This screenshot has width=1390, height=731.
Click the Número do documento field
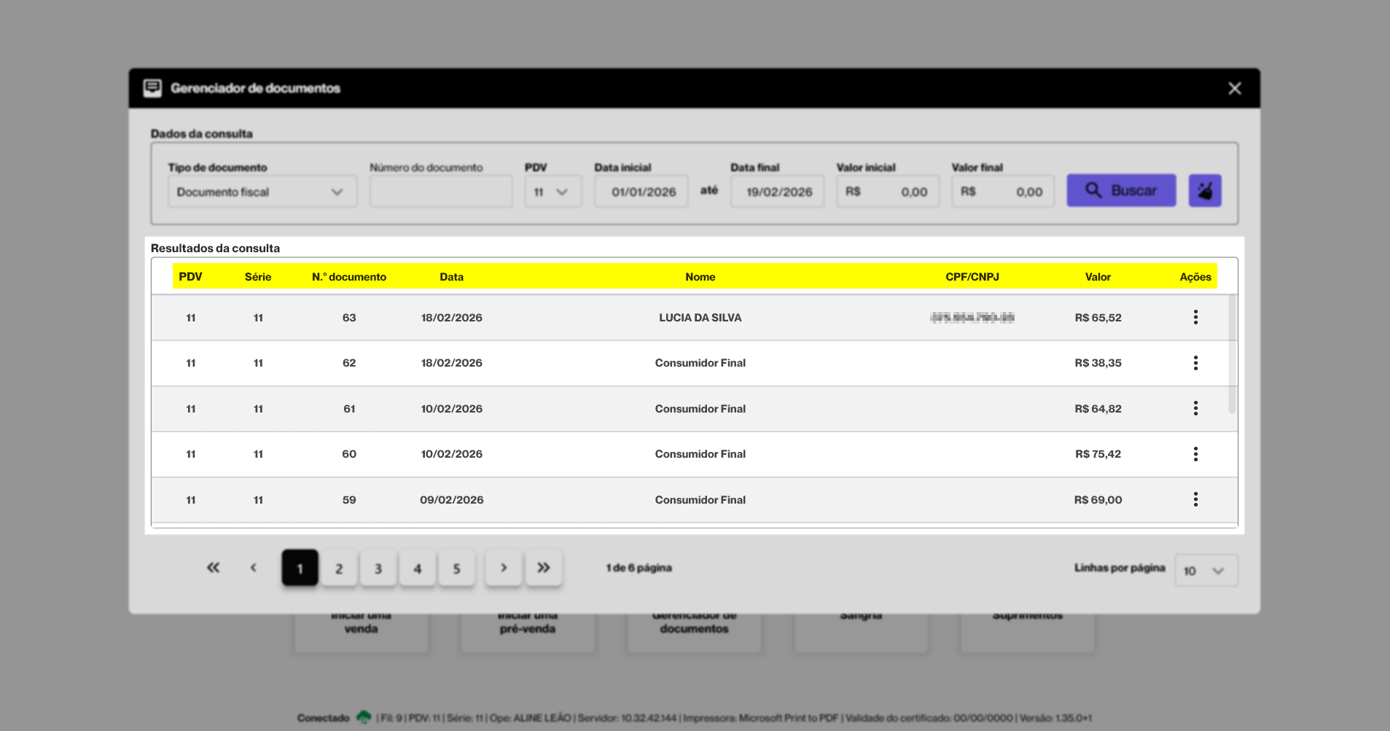pyautogui.click(x=441, y=192)
